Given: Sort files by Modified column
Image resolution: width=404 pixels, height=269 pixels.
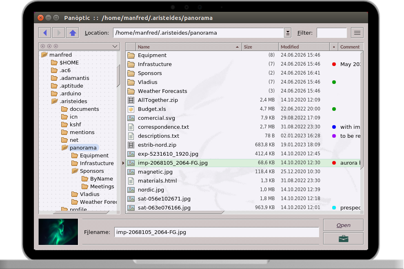Looking at the screenshot, I should click(304, 47).
